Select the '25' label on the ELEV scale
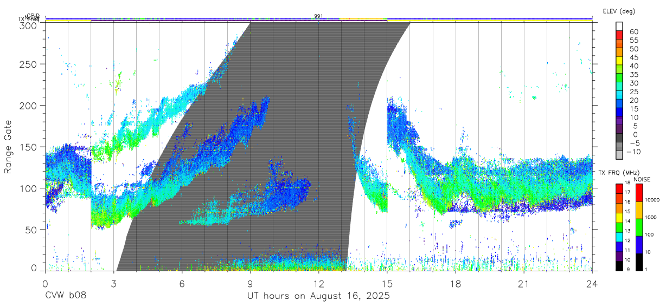 pos(634,92)
